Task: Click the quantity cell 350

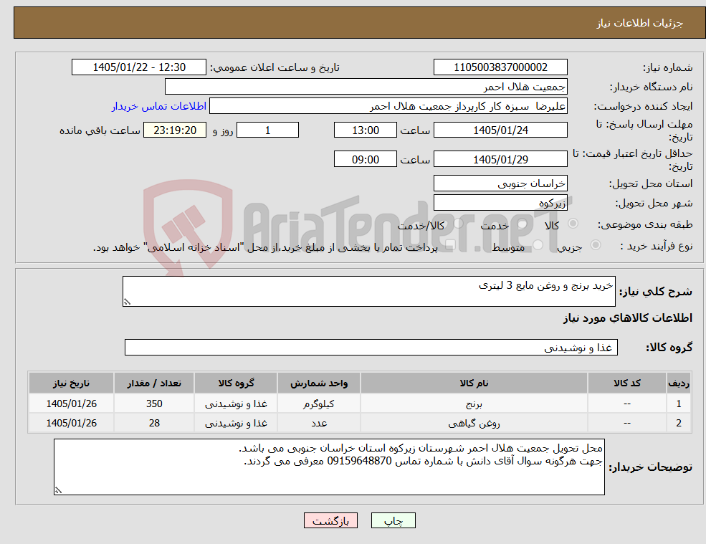Action: (x=154, y=404)
